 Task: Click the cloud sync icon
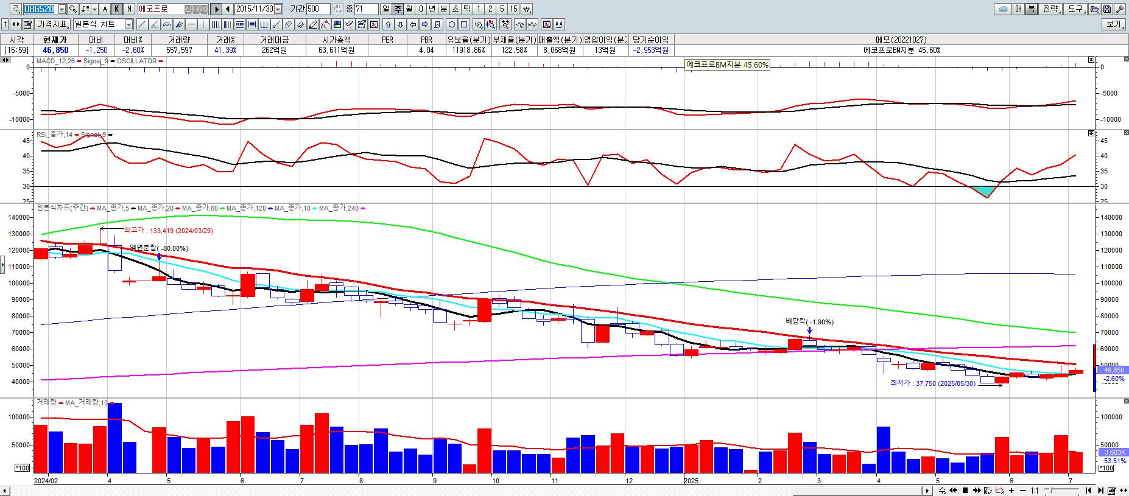click(1002, 9)
